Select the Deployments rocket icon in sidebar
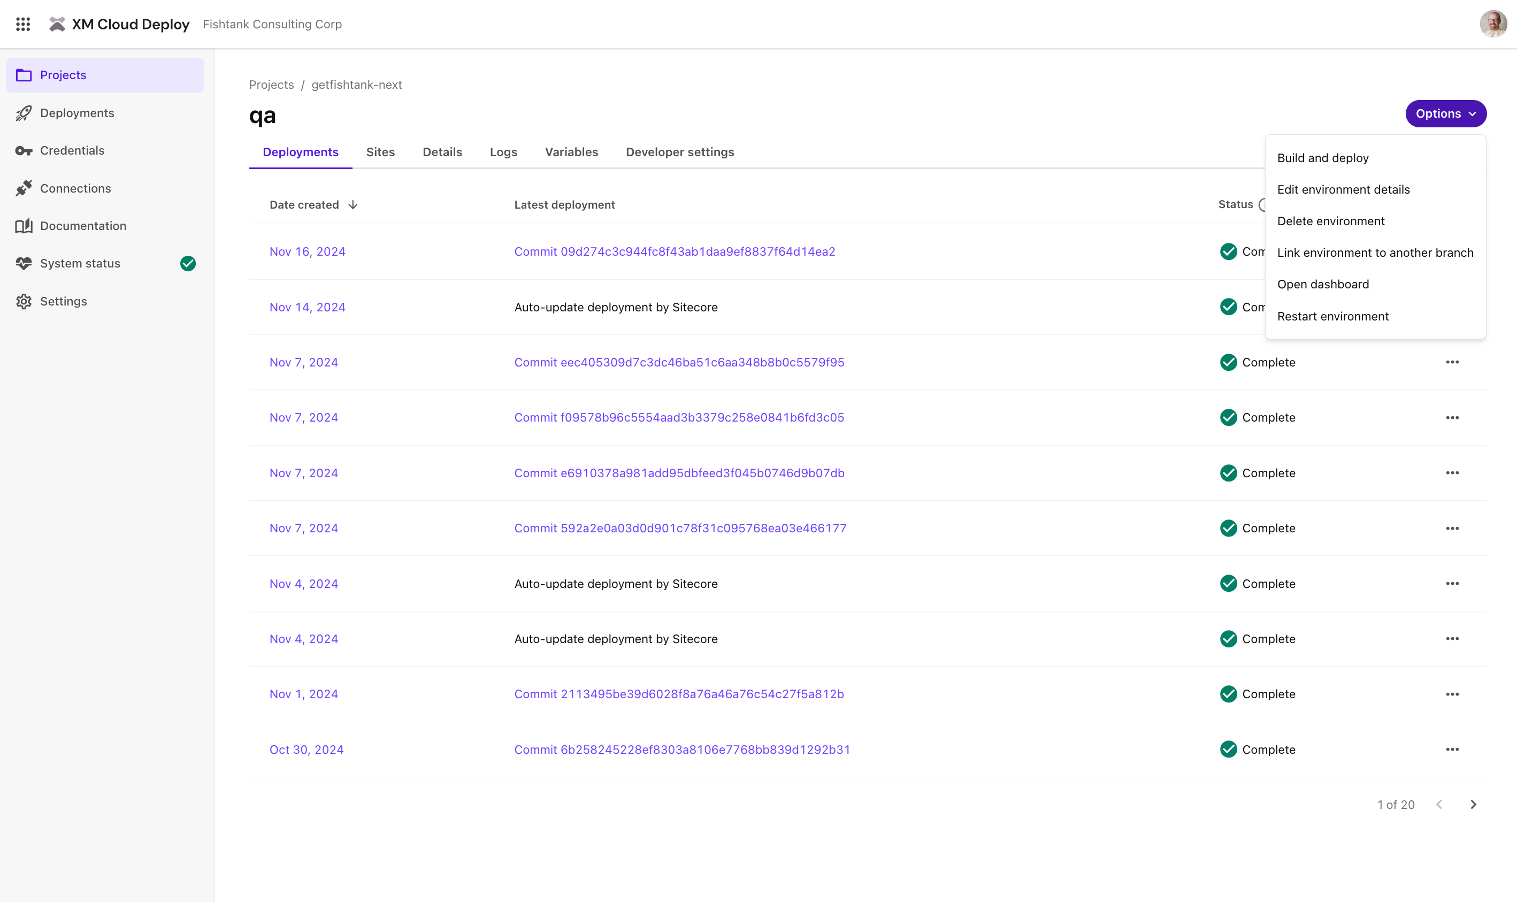The image size is (1517, 902). click(x=24, y=113)
